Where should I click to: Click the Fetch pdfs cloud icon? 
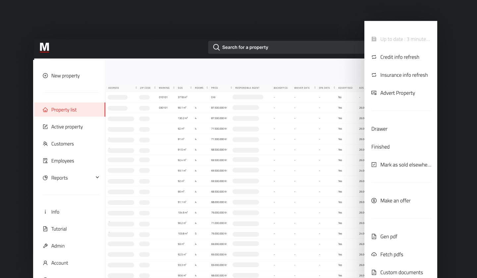click(x=374, y=254)
